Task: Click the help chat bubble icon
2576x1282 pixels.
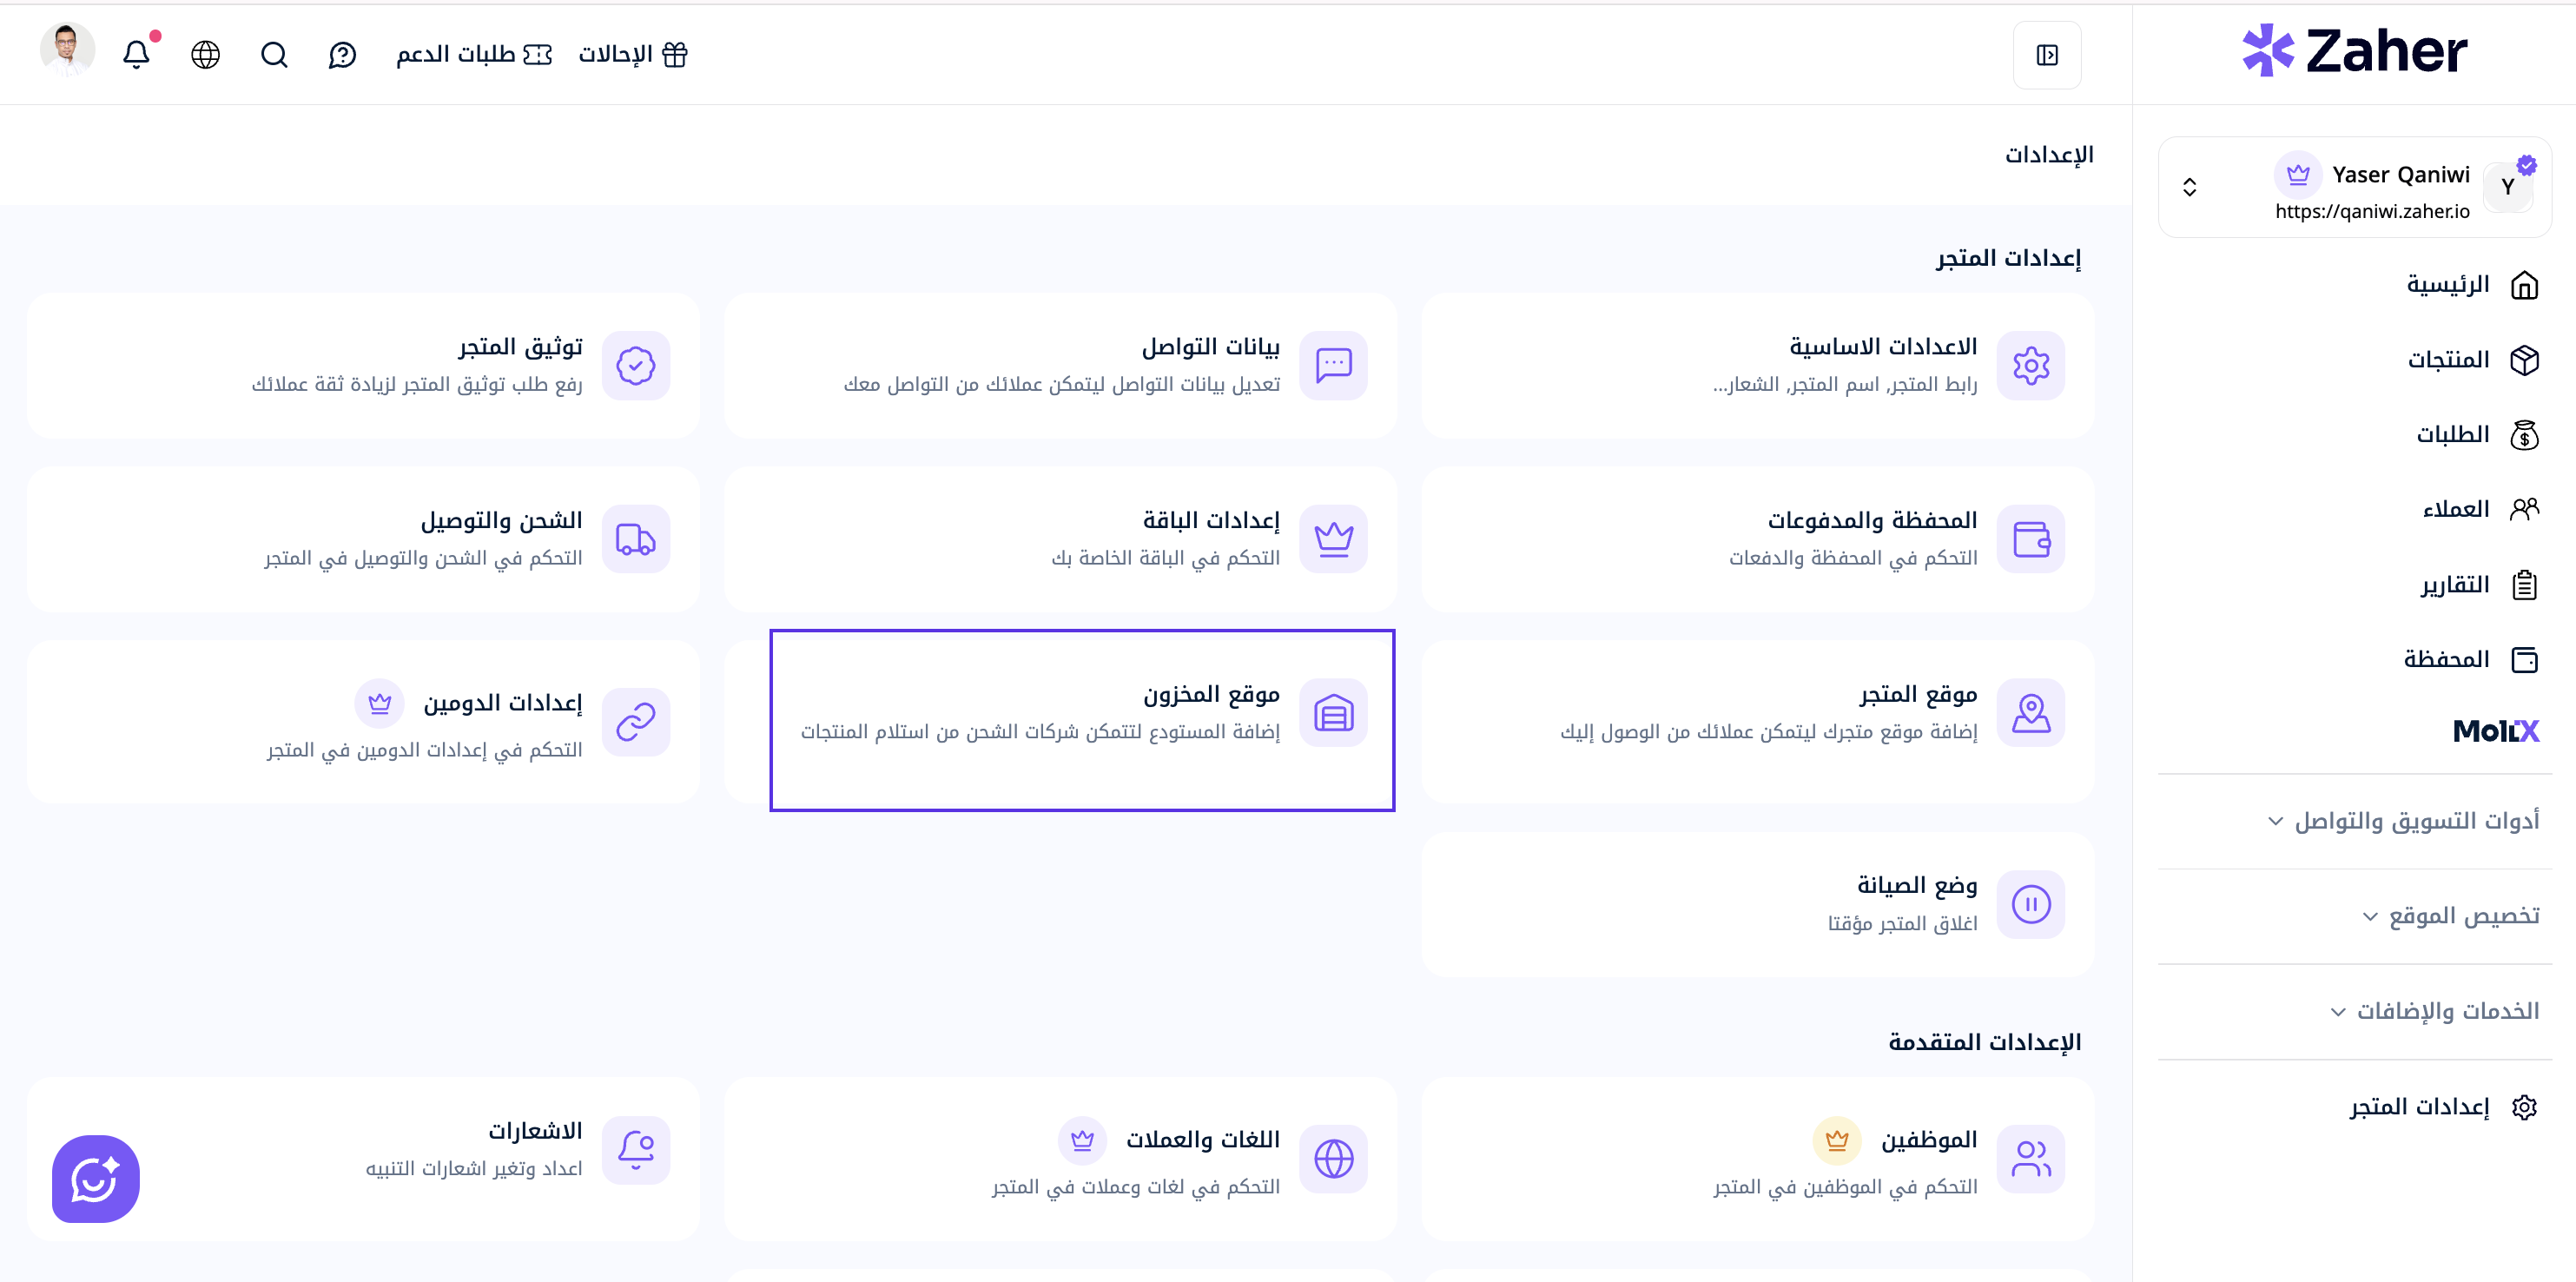Action: [342, 54]
